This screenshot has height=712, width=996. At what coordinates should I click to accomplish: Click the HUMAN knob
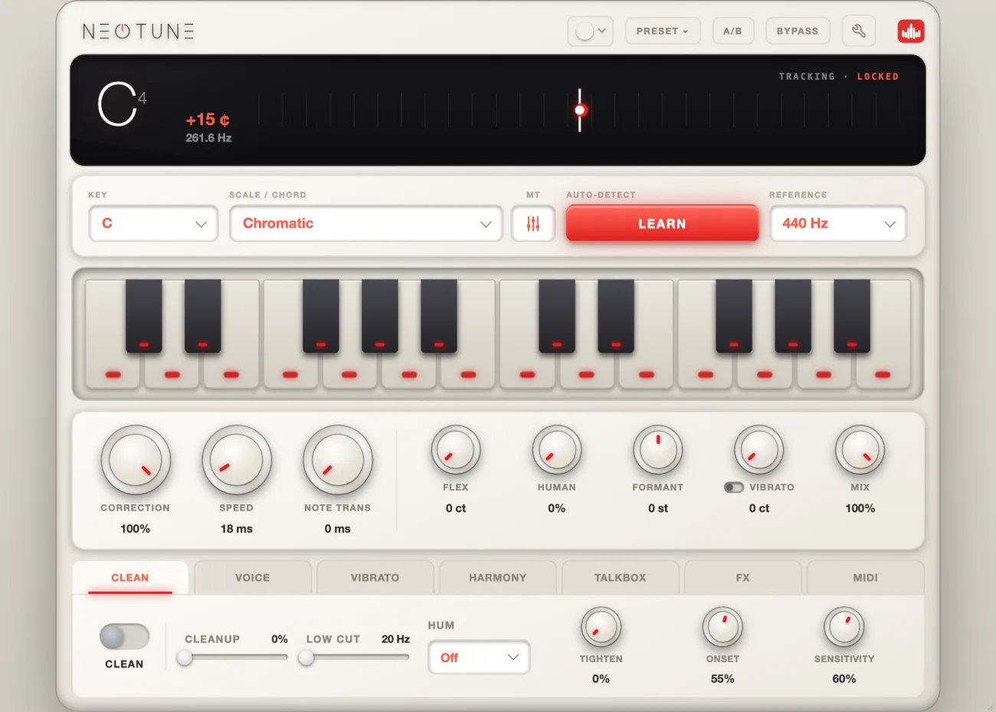tap(557, 450)
